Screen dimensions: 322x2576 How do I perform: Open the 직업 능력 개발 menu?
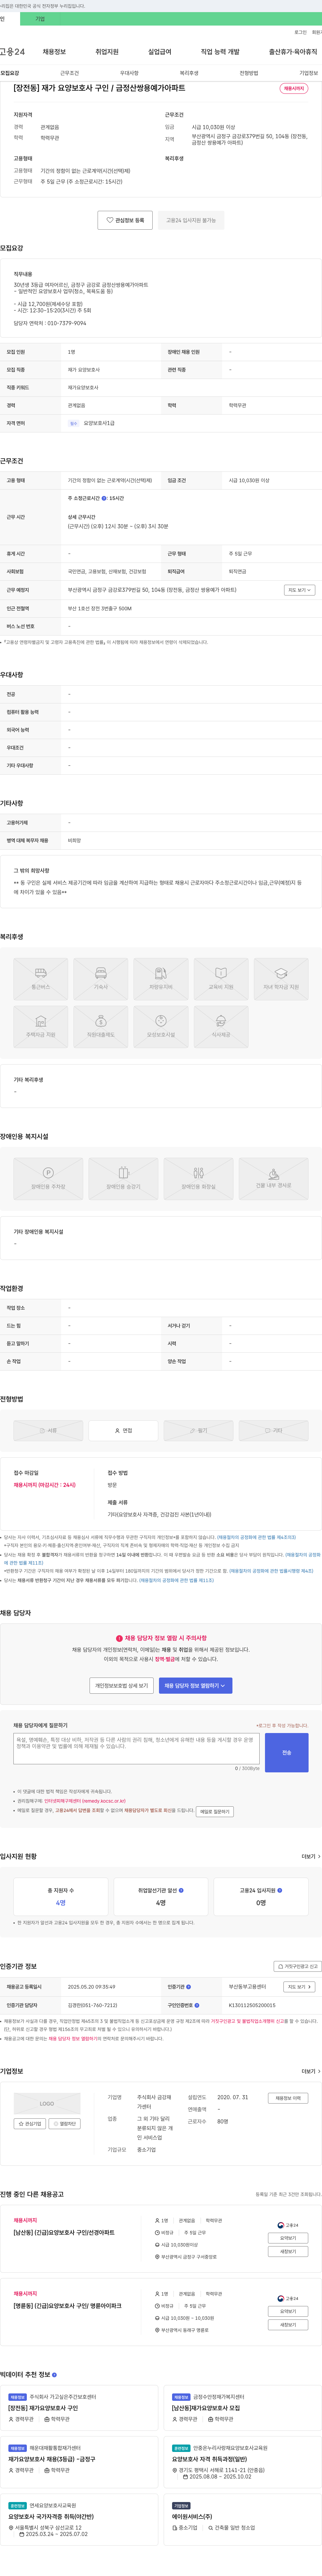(x=220, y=52)
